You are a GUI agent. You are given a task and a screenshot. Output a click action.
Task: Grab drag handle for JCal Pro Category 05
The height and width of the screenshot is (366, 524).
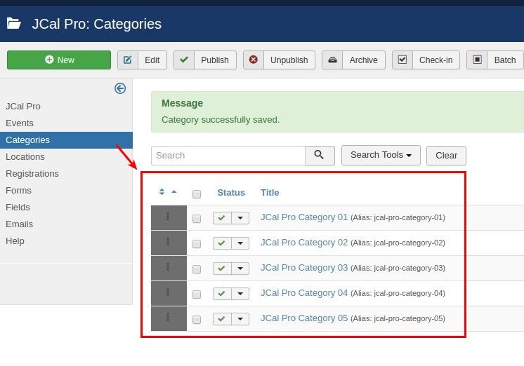pyautogui.click(x=168, y=318)
